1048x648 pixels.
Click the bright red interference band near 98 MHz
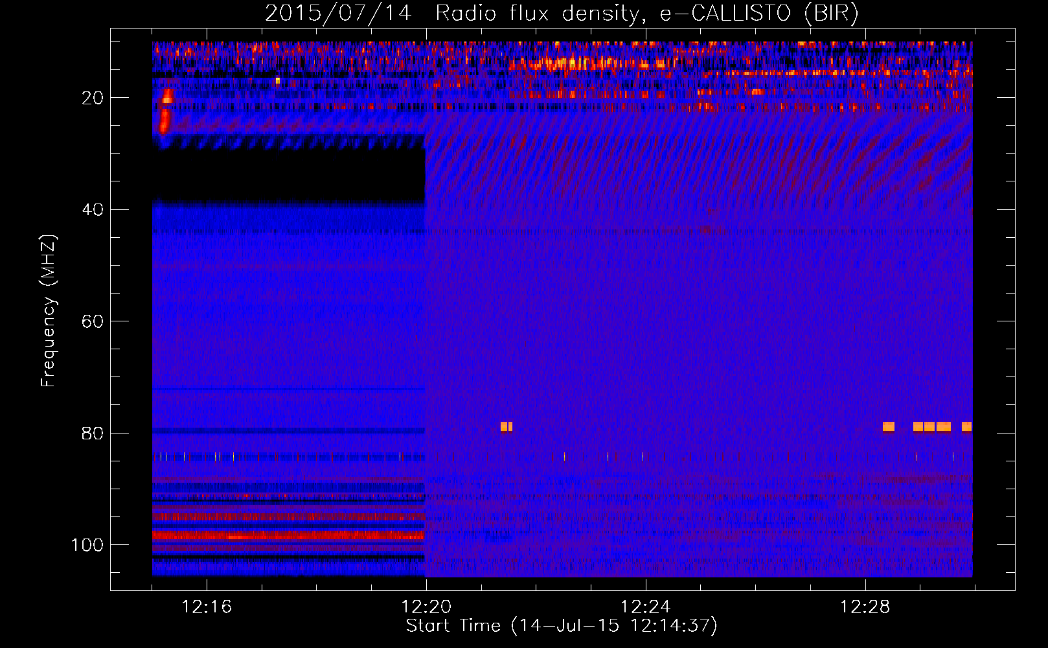[289, 535]
